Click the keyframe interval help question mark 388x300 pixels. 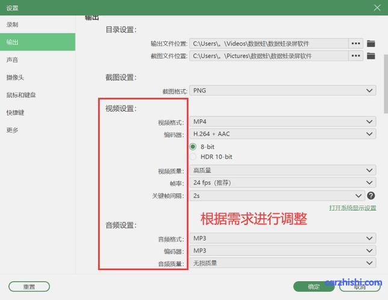click(x=371, y=196)
